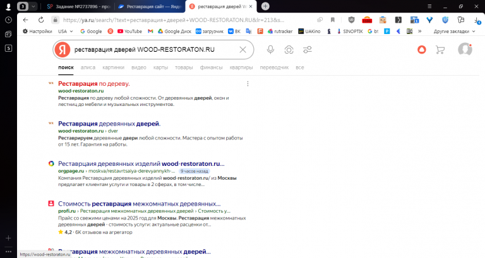Select the поиск search tab
485x258 pixels.
[x=66, y=67]
